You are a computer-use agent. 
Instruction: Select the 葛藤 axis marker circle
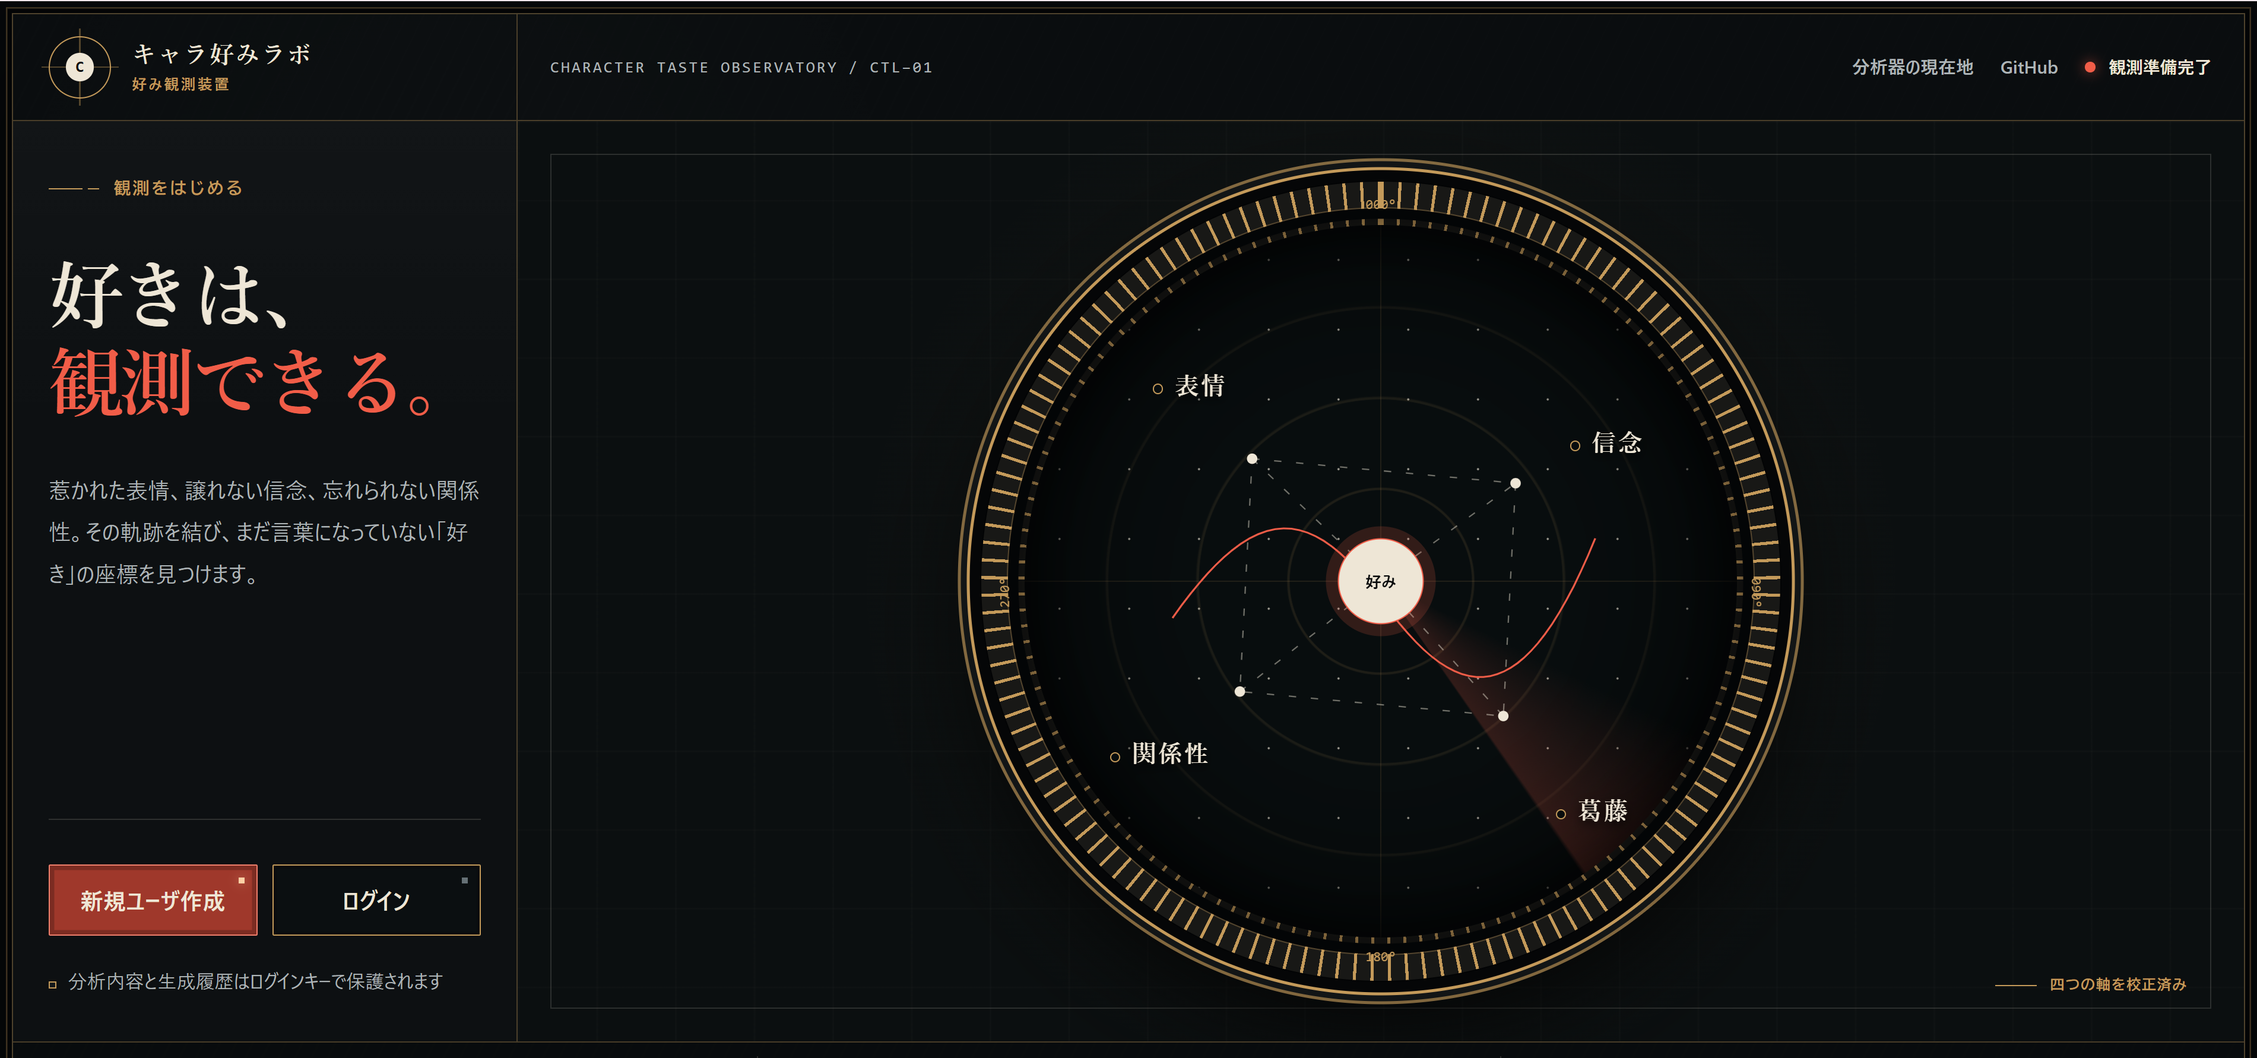click(1561, 813)
